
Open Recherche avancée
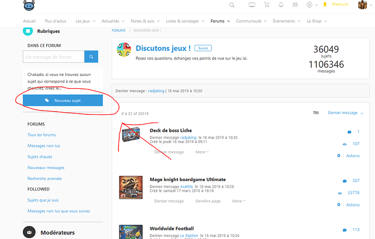[x=45, y=178]
